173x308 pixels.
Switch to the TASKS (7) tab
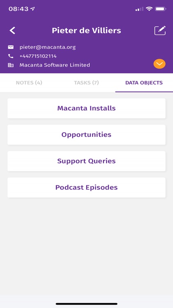pos(86,83)
